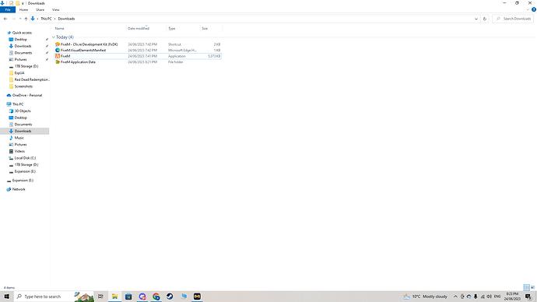Select the FiveM - Cfx.re Development Kit shortcut
This screenshot has height=302, width=537.
(89, 44)
